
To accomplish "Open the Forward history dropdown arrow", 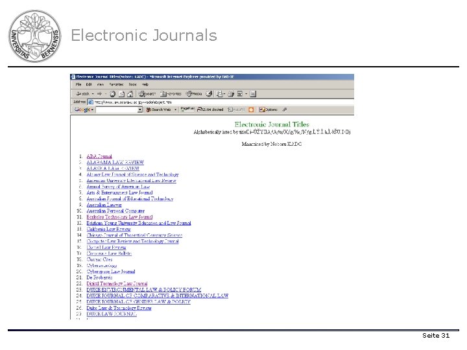I will click(106, 94).
